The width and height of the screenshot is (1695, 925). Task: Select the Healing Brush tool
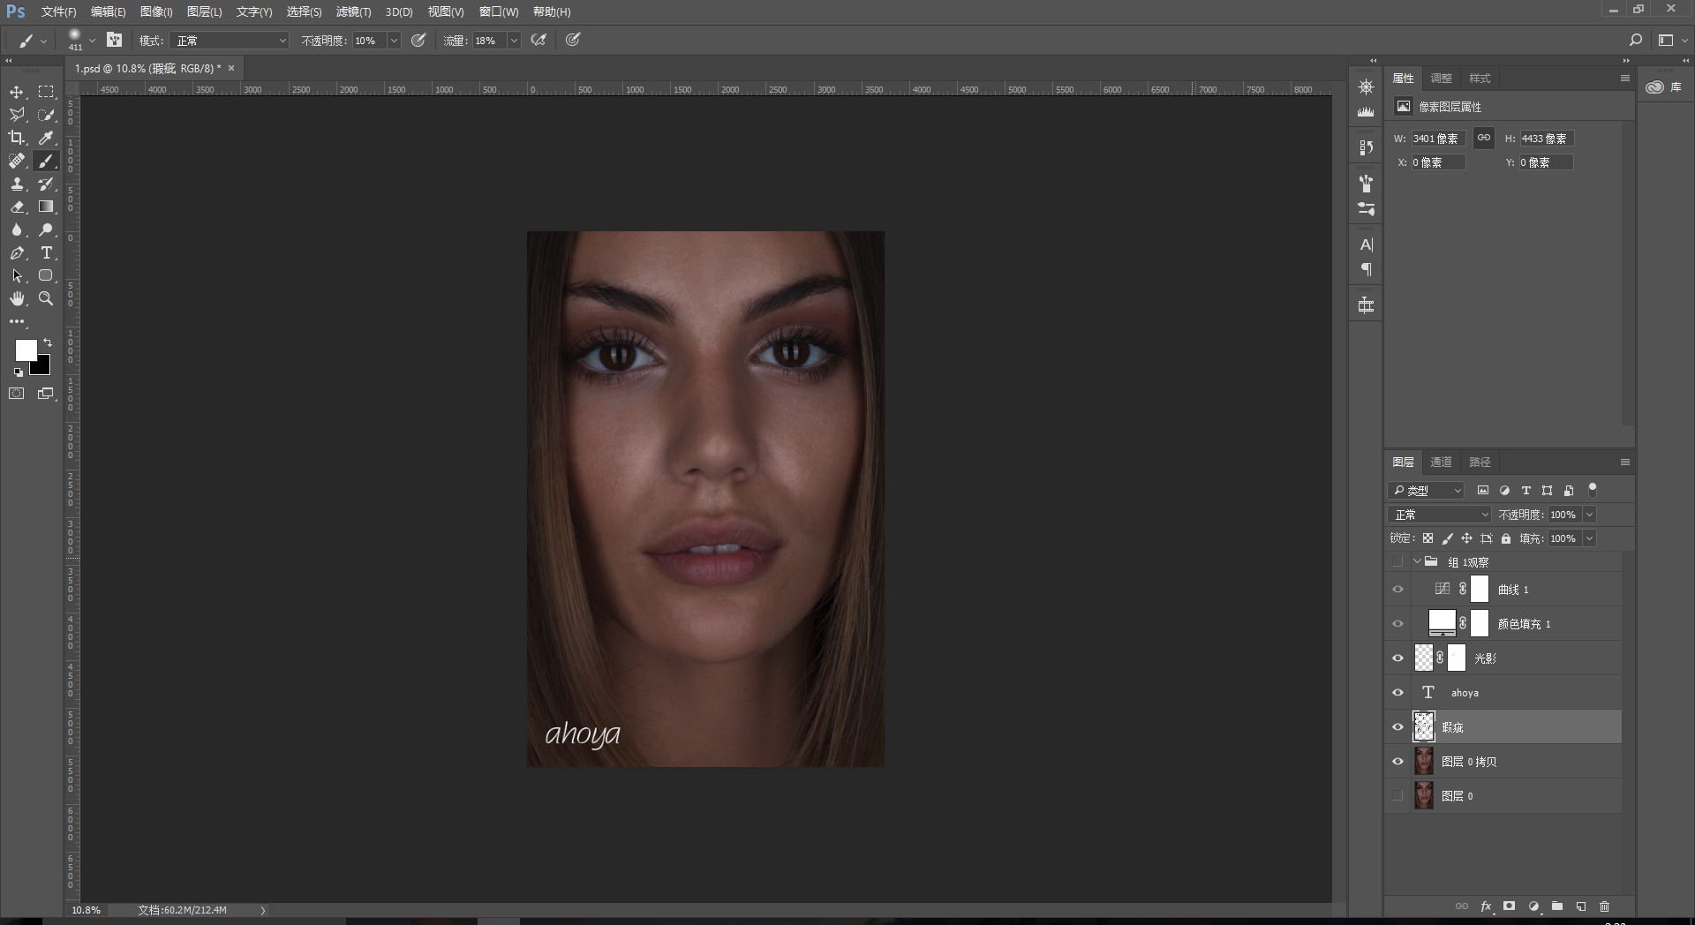point(17,161)
